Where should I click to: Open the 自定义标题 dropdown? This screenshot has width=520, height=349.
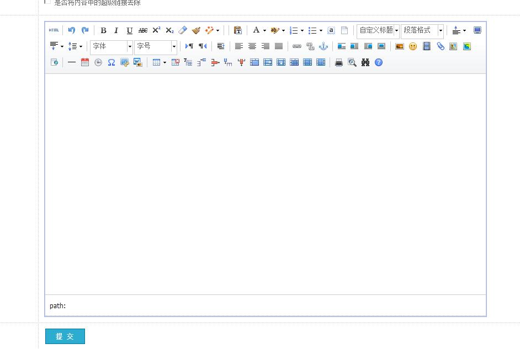pyautogui.click(x=378, y=30)
